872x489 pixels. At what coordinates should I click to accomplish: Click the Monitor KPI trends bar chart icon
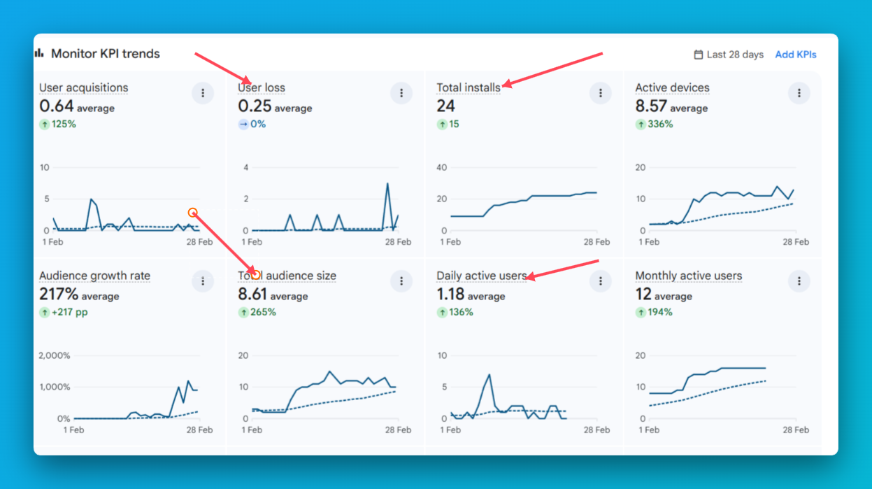click(39, 53)
